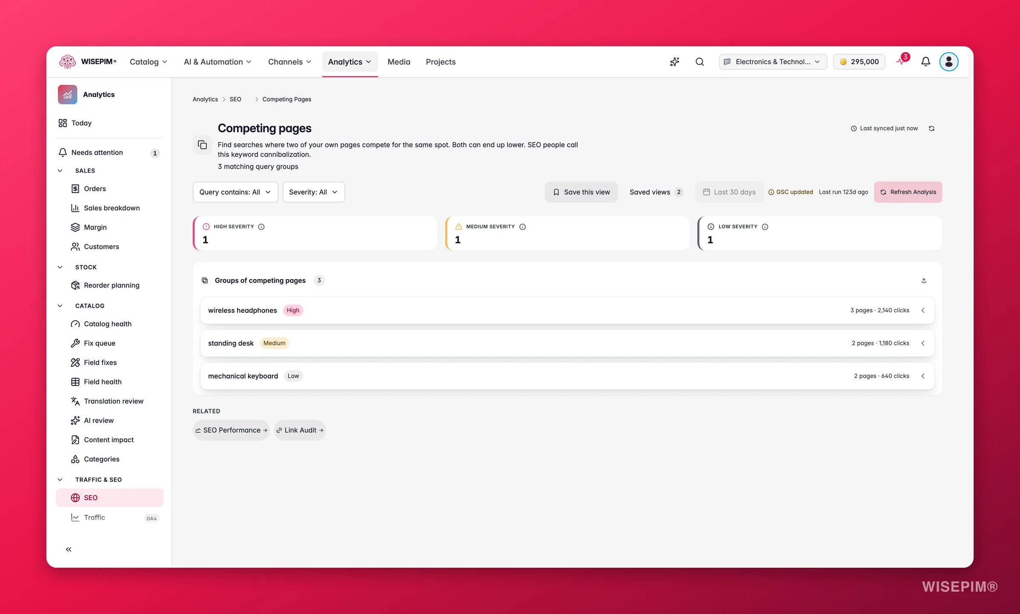This screenshot has height=614, width=1020.
Task: Open the Catalog top menu
Action: [148, 62]
